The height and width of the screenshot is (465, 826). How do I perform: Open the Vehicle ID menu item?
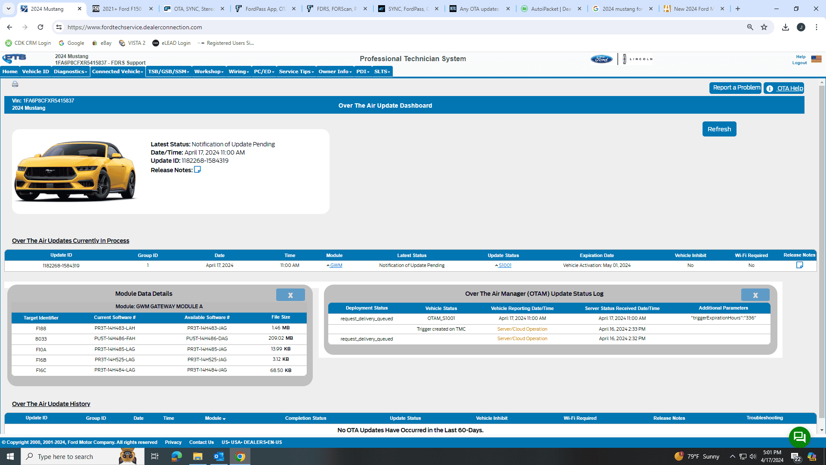point(36,71)
